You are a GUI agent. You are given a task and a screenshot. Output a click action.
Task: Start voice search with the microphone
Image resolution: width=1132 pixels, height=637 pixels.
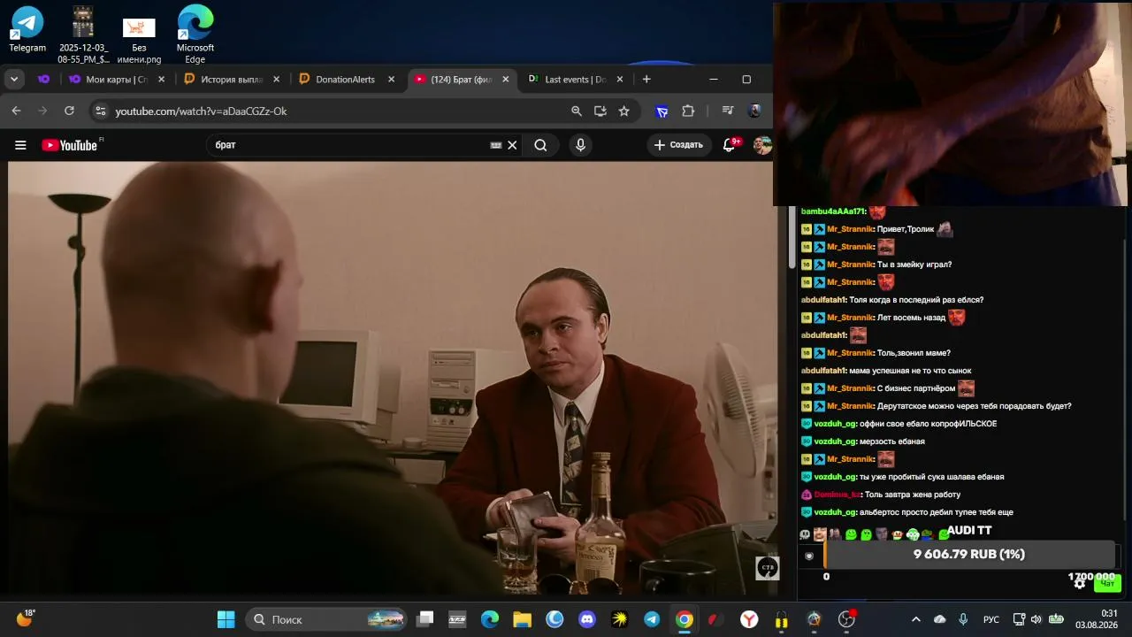[x=580, y=145]
